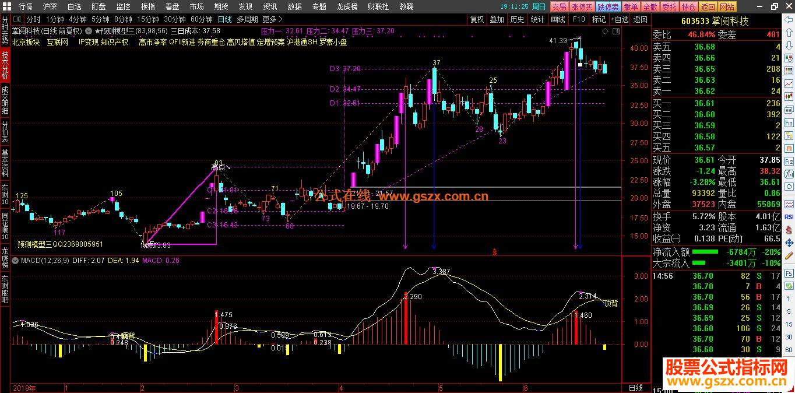Click the +自选 toolbar button
The width and height of the screenshot is (795, 393).
coord(619,19)
